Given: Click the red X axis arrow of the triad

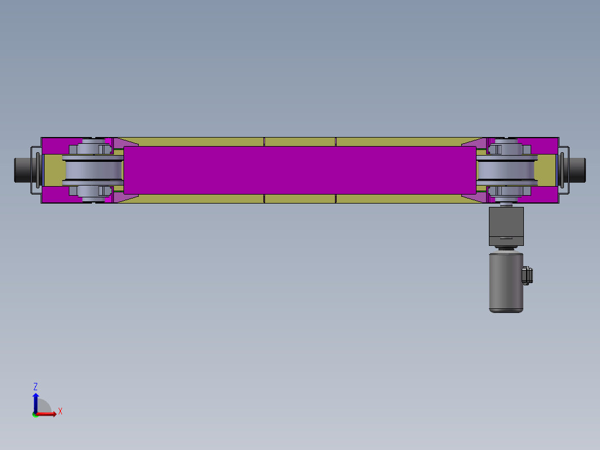Looking at the screenshot, I should pos(46,414).
